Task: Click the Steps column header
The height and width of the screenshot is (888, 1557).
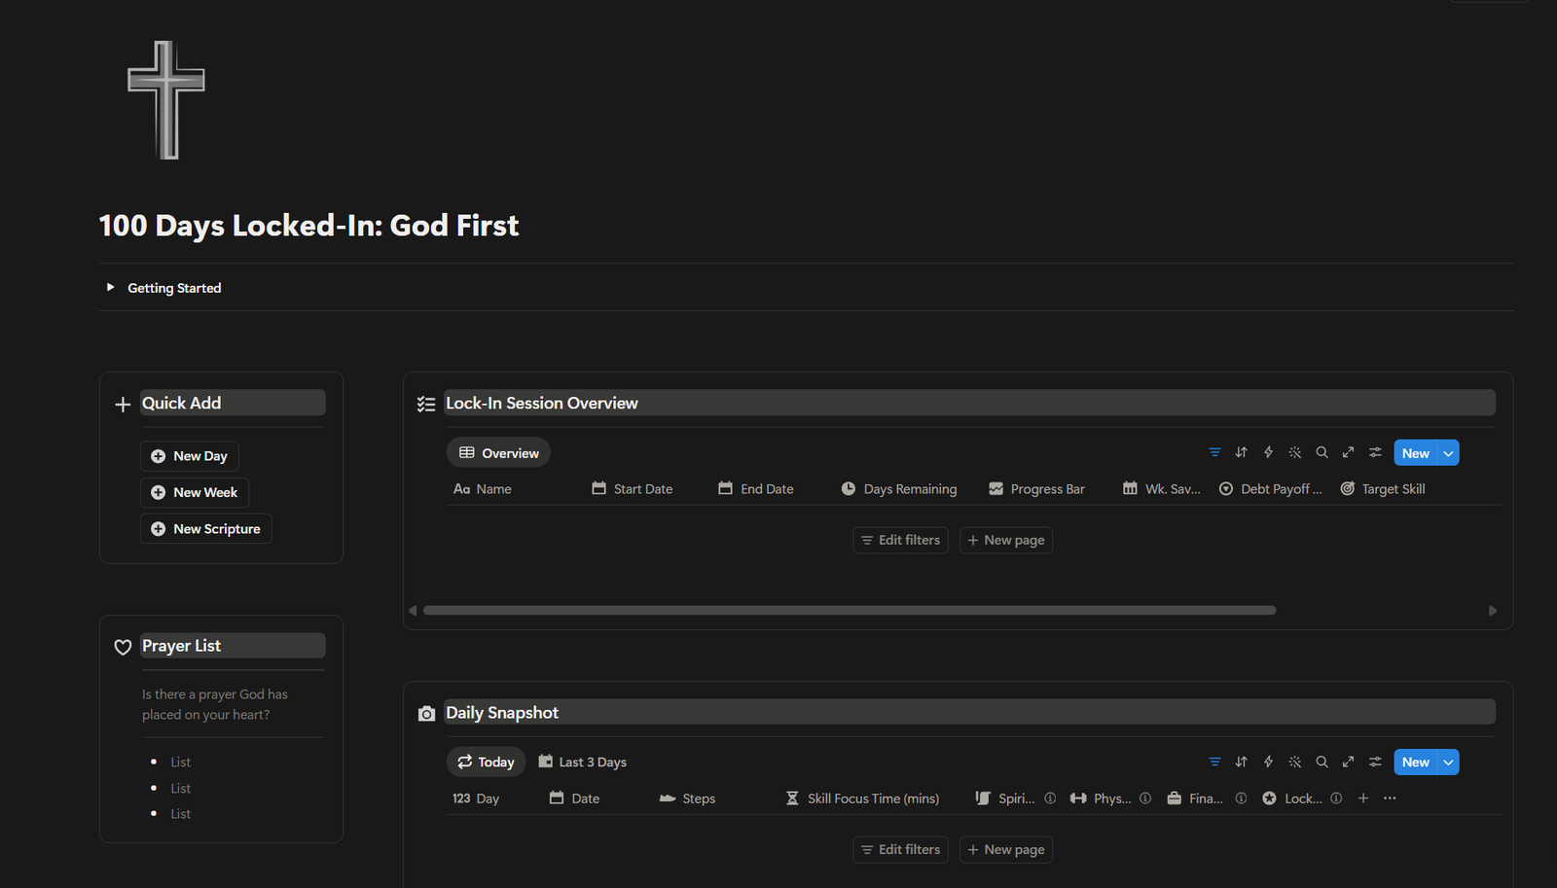Action: pos(687,799)
